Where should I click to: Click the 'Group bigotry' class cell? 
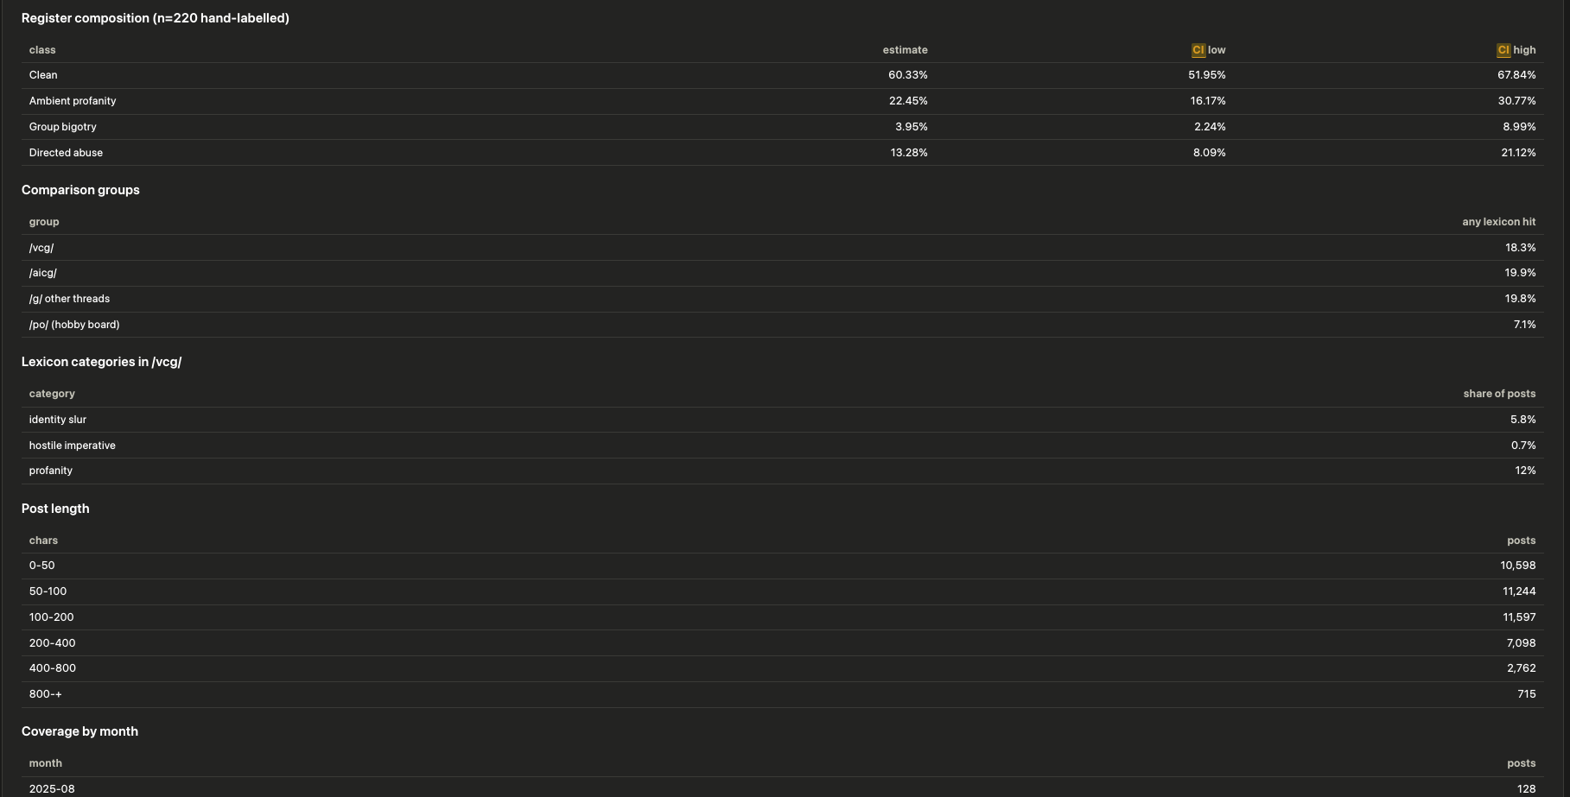(63, 127)
